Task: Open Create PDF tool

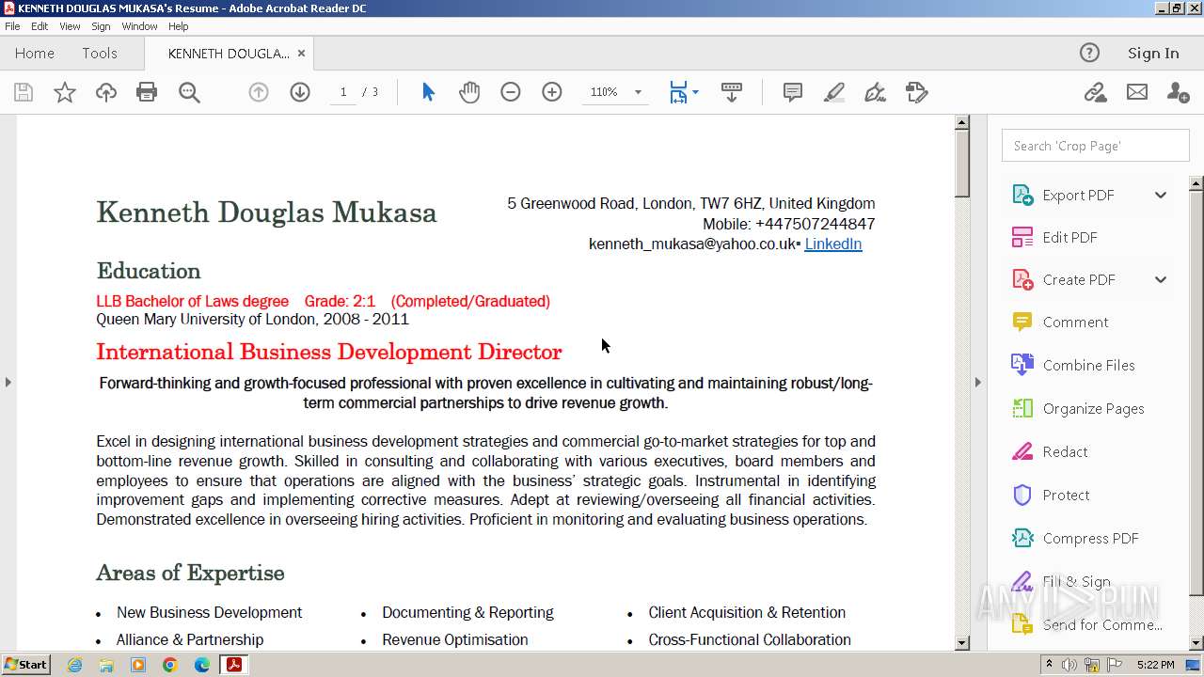Action: point(1078,279)
